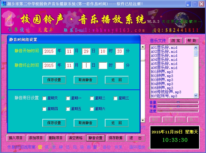Image resolution: width=206 pixels, height=153 pixels.
Task: Click the music list scroll up arrow
Action: [x=196, y=48]
